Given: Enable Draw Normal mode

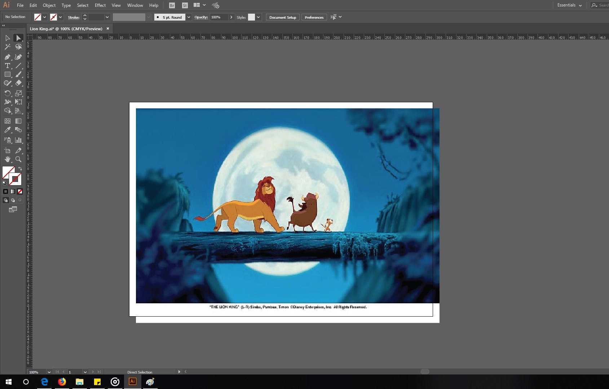Looking at the screenshot, I should tap(5, 200).
